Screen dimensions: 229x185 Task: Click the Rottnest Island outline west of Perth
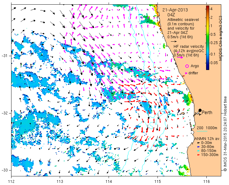point(182,113)
